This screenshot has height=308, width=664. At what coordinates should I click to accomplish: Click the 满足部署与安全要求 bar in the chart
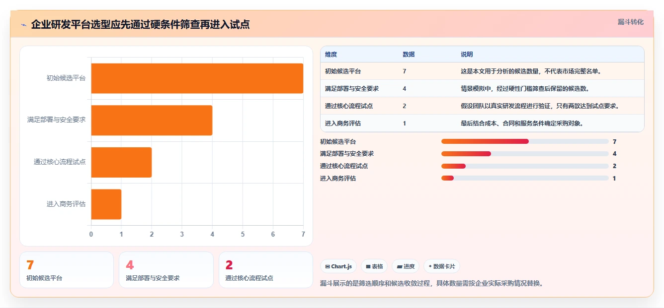click(152, 120)
